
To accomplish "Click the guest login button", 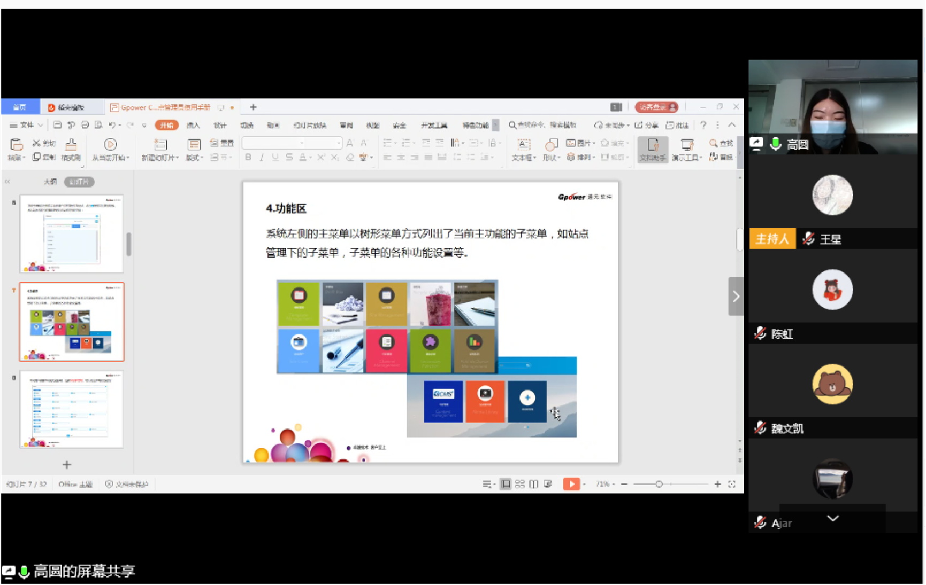I will (656, 107).
